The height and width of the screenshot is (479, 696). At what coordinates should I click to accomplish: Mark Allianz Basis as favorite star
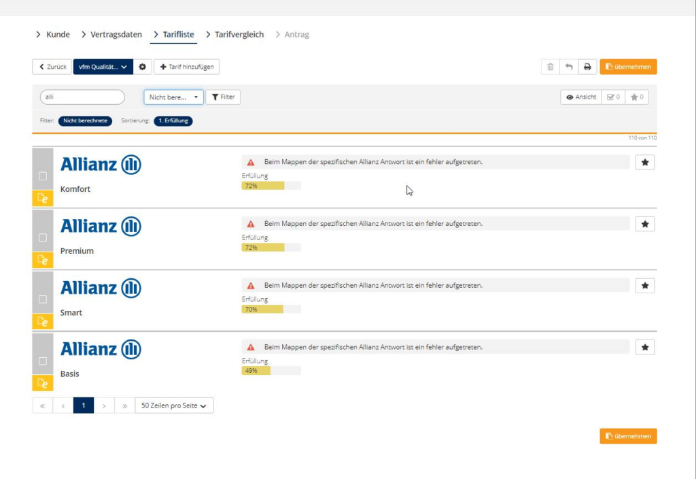click(645, 347)
